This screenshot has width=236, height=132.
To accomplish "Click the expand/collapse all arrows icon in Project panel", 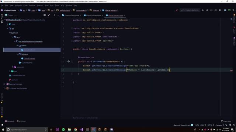I will click(x=49, y=15).
